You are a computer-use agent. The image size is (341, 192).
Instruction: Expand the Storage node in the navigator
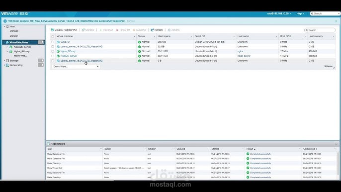[4, 61]
